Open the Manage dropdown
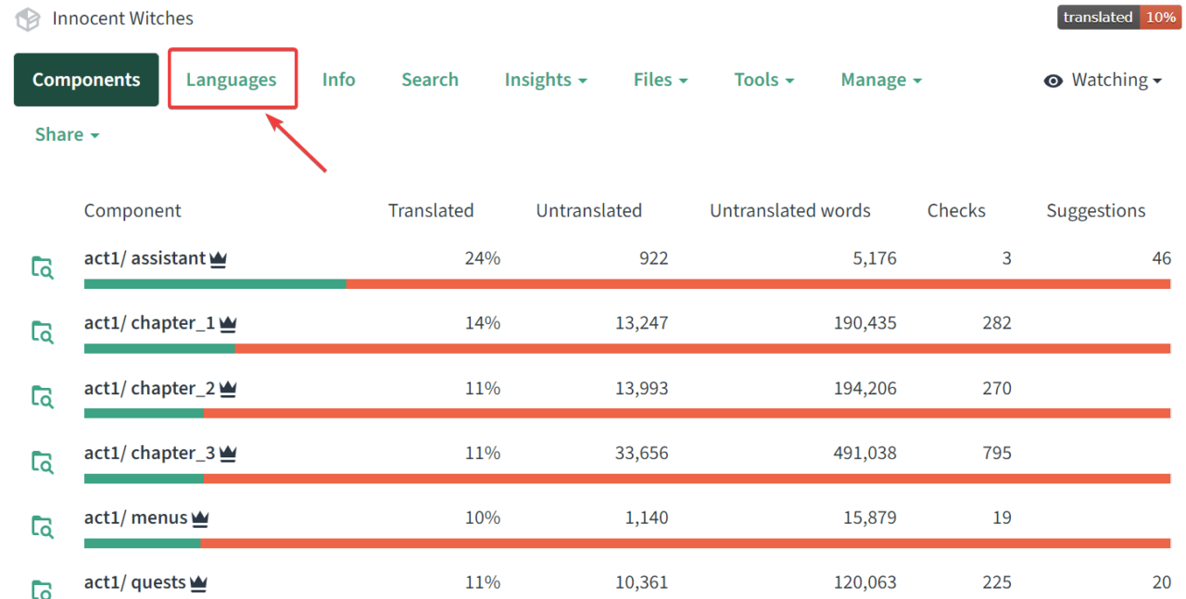The width and height of the screenshot is (1186, 599). [881, 81]
